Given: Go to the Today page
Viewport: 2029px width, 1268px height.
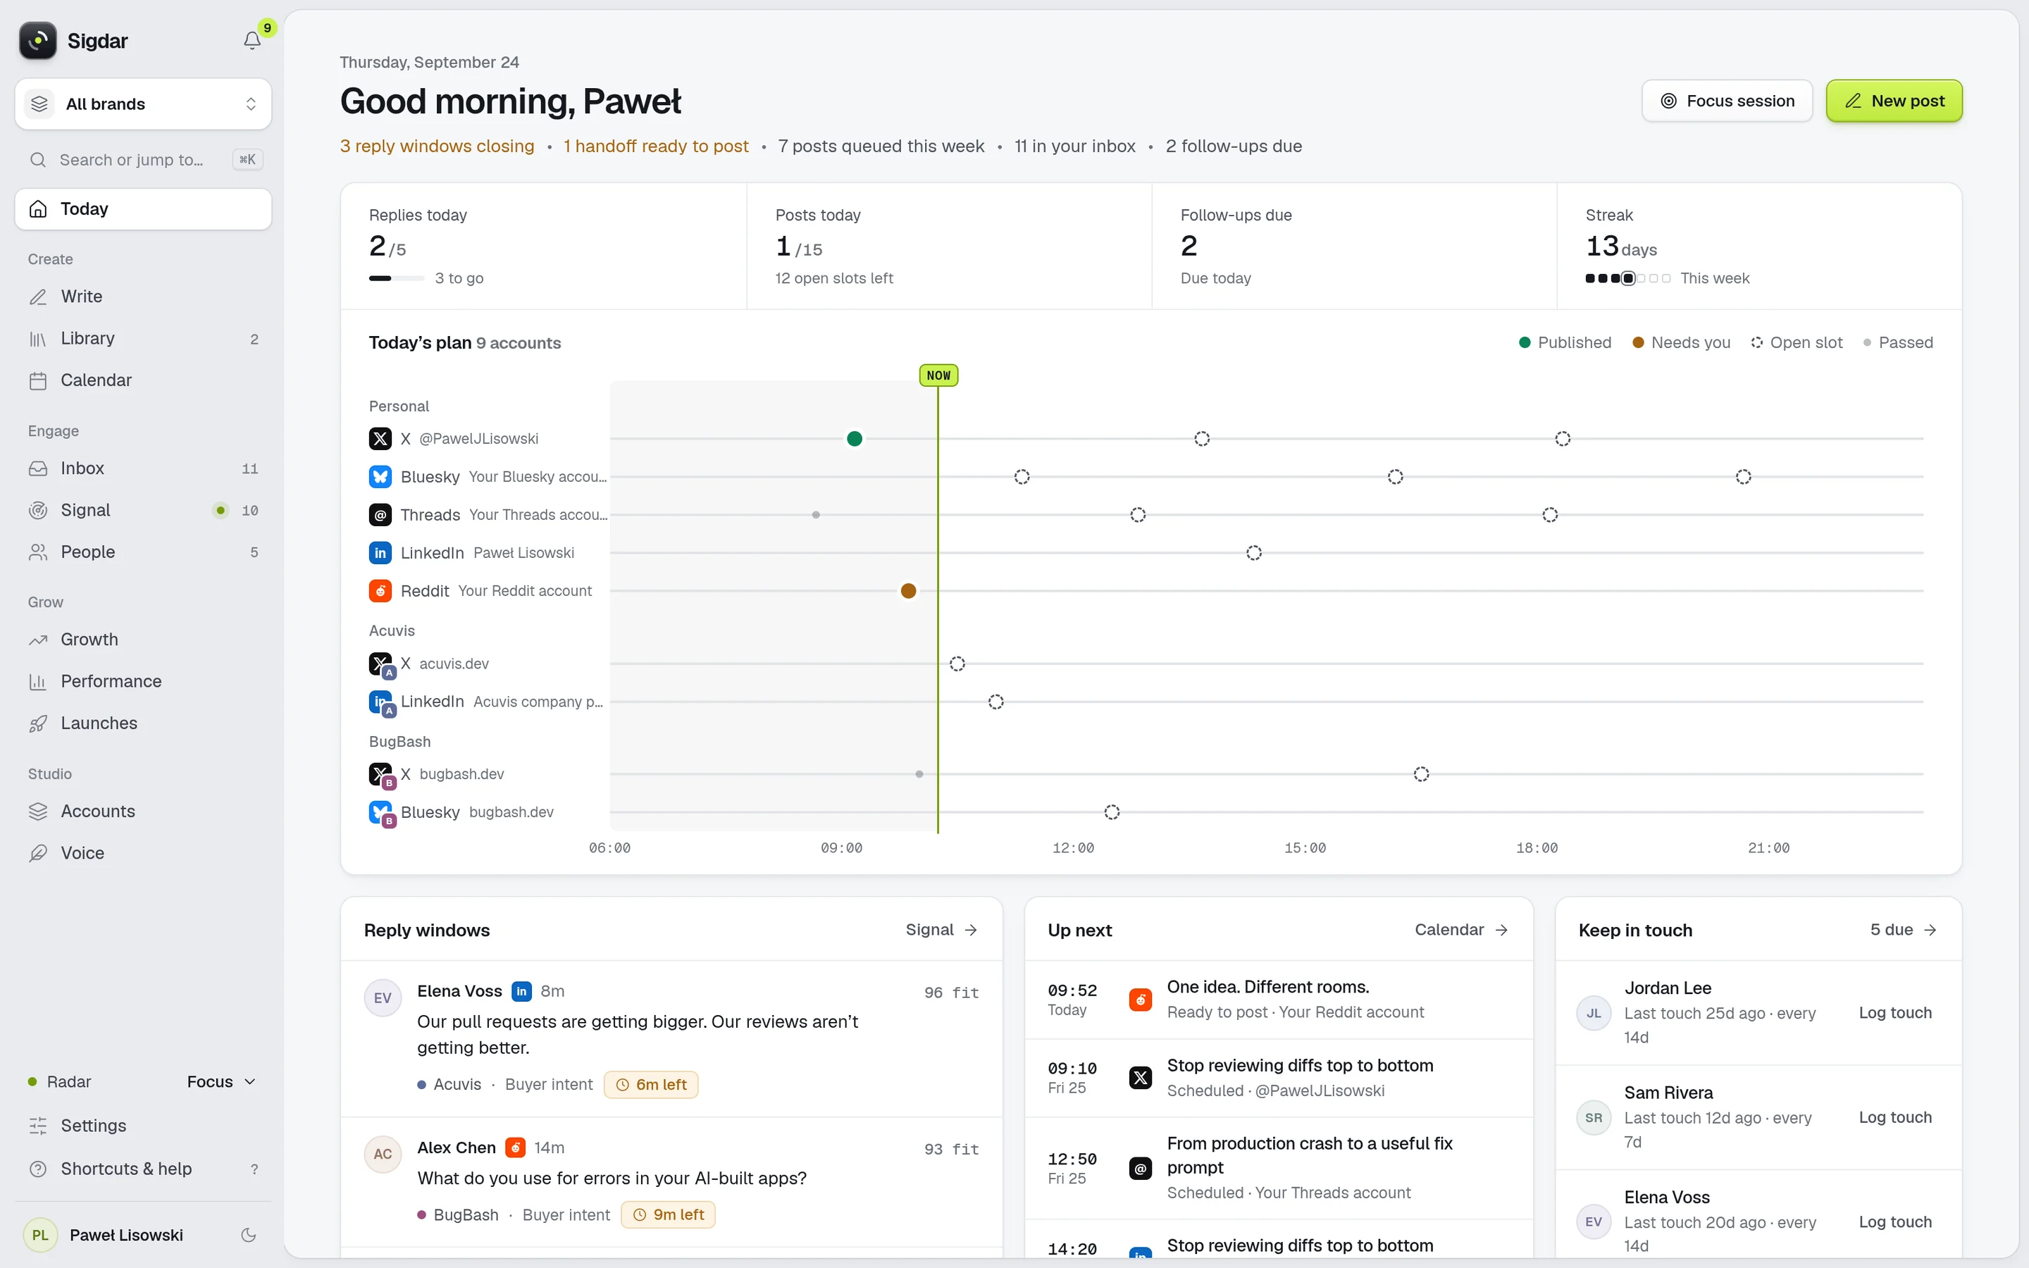Looking at the screenshot, I should (x=144, y=209).
